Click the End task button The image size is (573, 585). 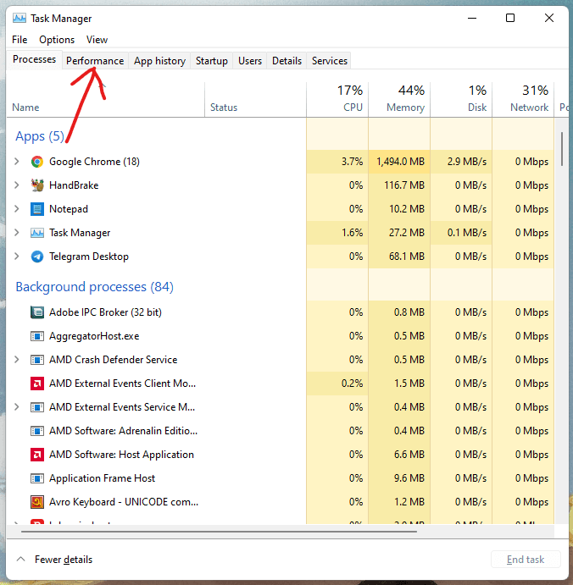coord(526,560)
